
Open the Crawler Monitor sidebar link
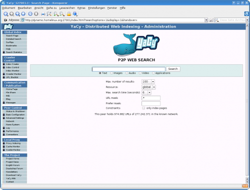(x=13, y=74)
